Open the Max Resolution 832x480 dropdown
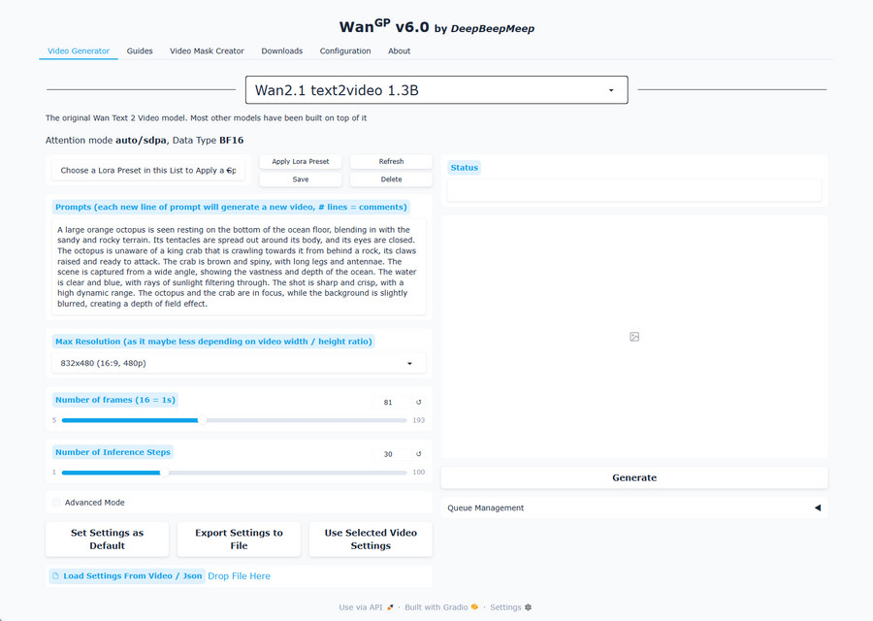 point(238,363)
